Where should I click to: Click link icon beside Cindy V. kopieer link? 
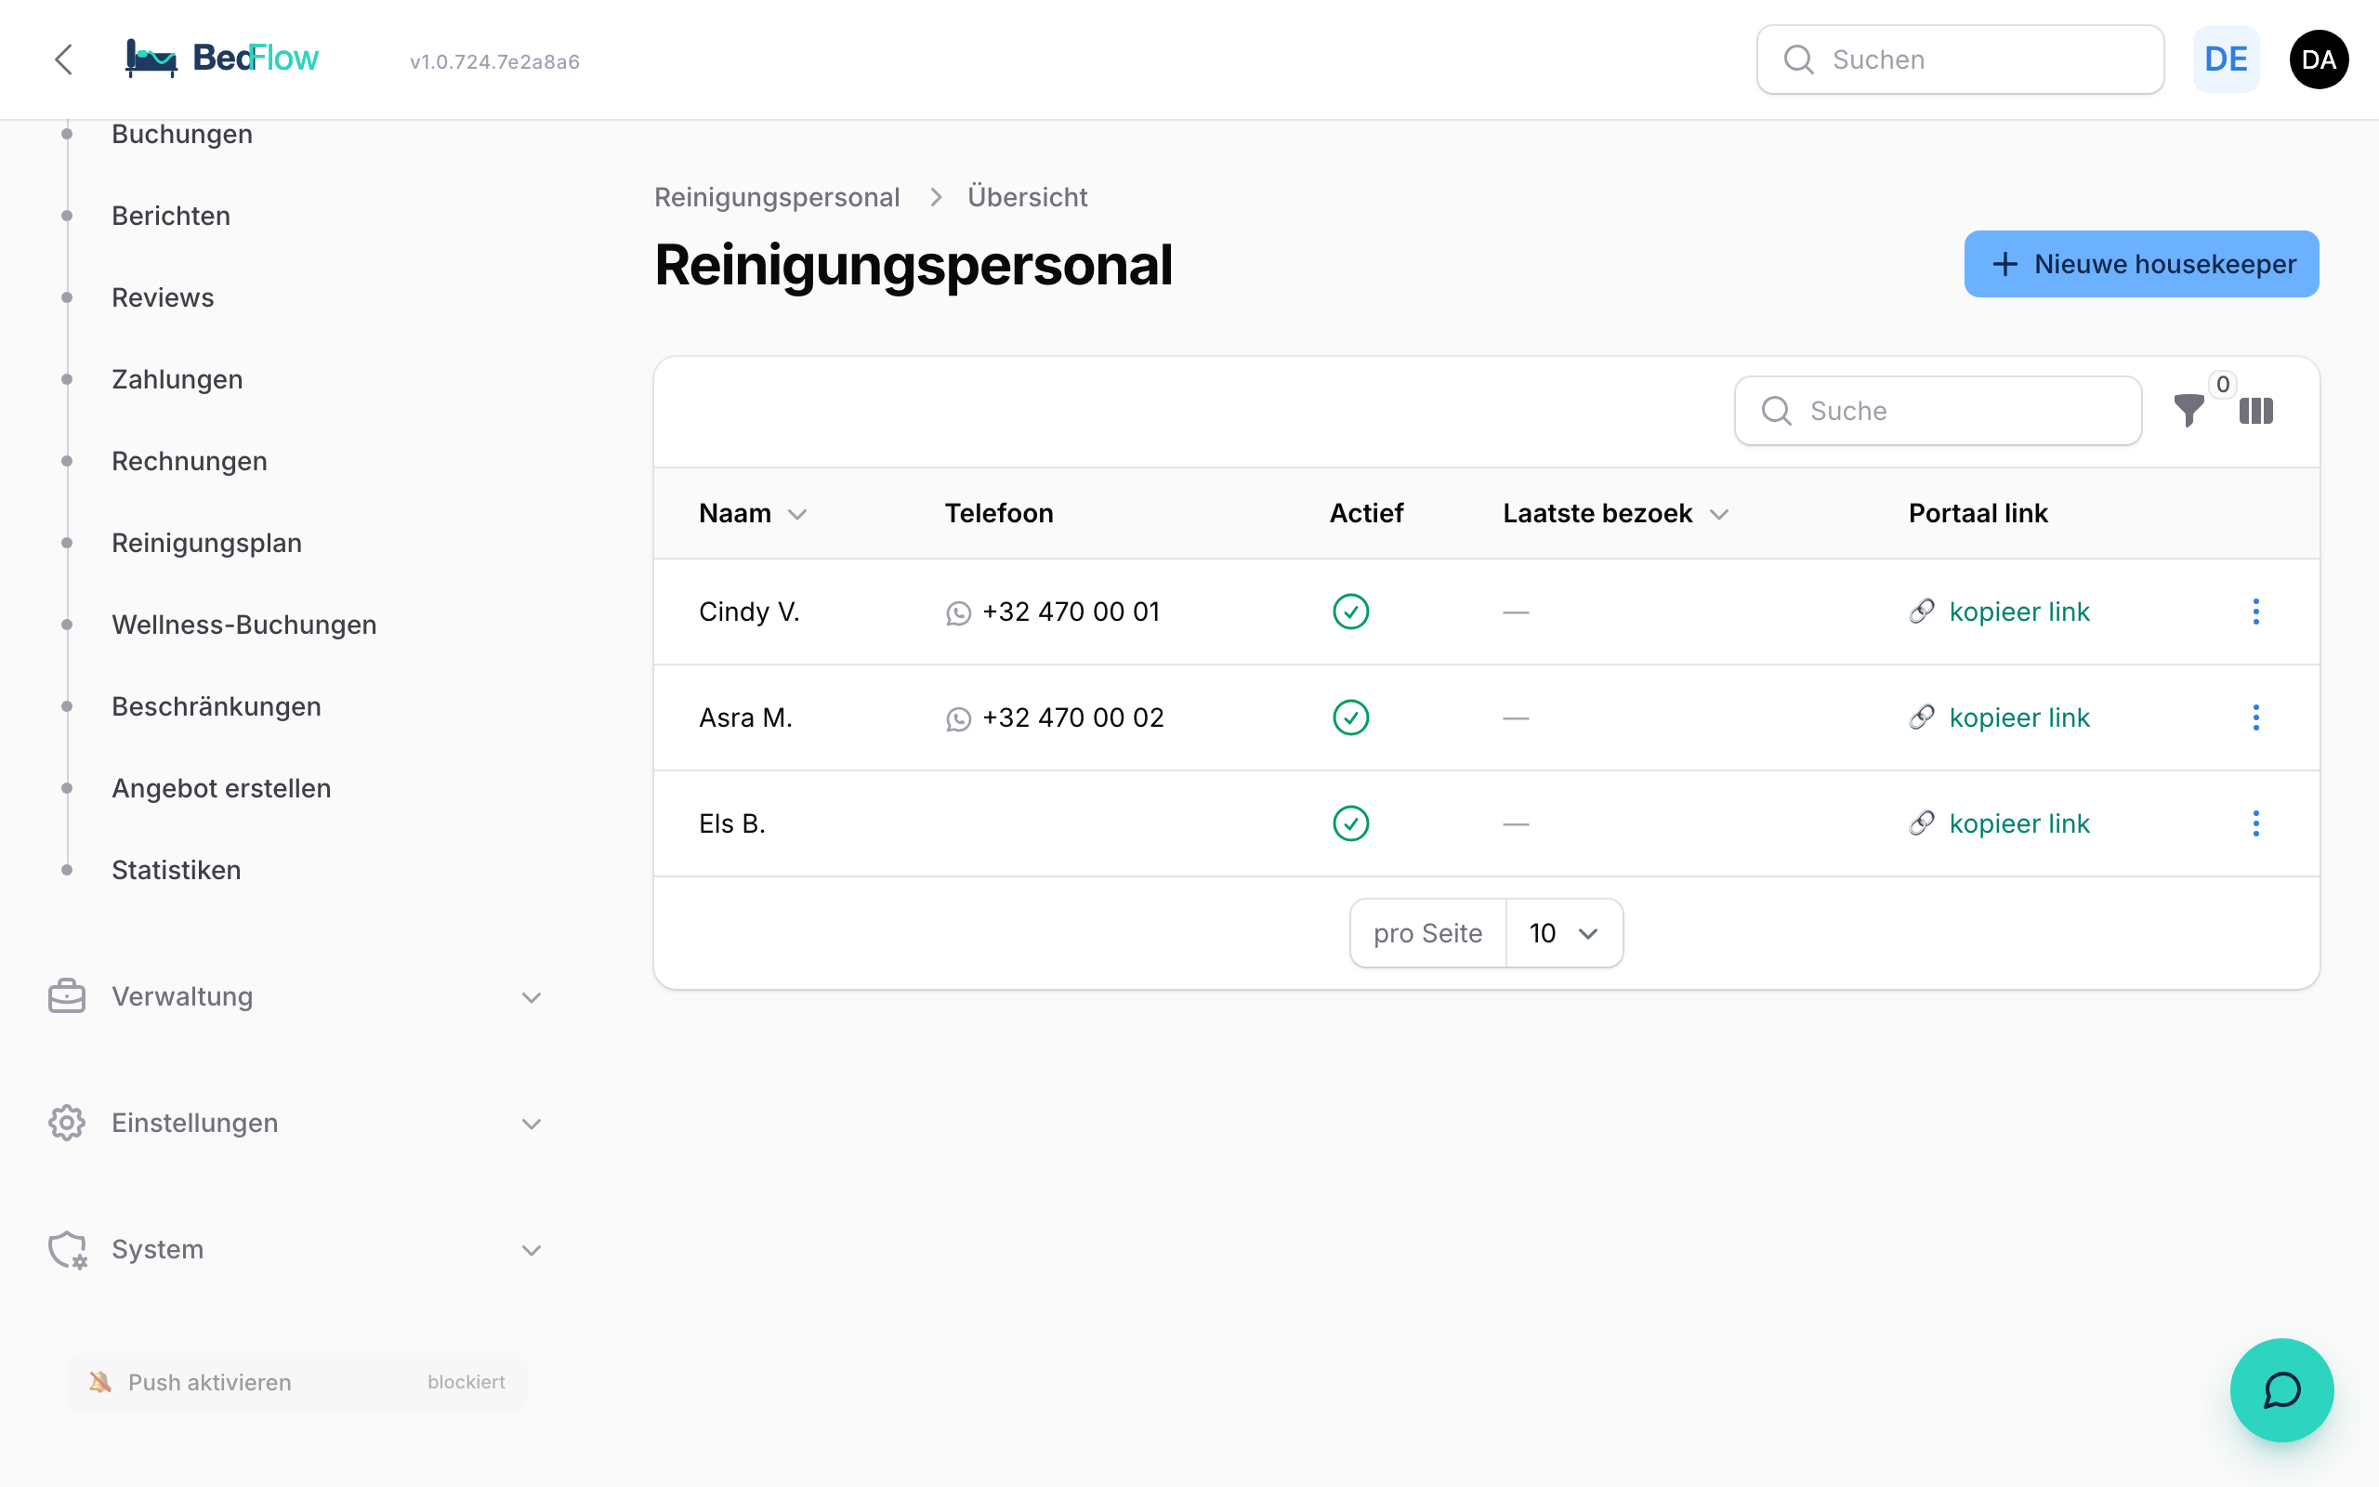(1922, 612)
